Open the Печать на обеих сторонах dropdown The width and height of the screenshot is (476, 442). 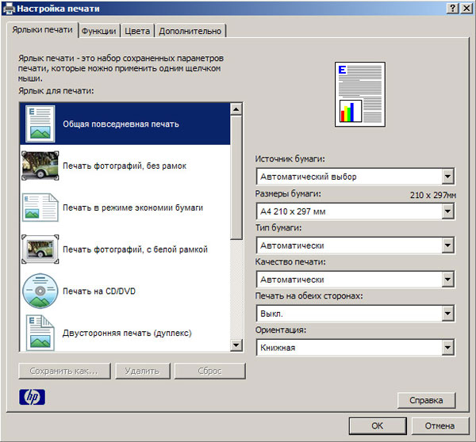(355, 314)
